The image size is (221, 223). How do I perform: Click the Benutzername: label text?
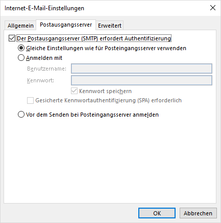tap(46, 69)
